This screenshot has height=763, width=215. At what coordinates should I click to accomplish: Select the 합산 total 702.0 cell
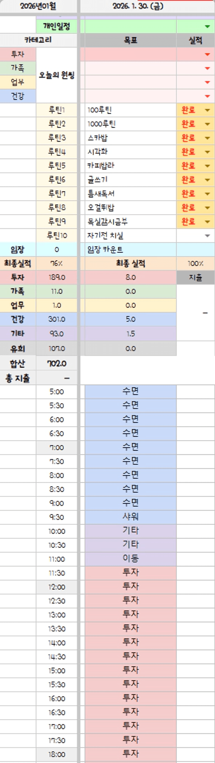click(x=57, y=363)
